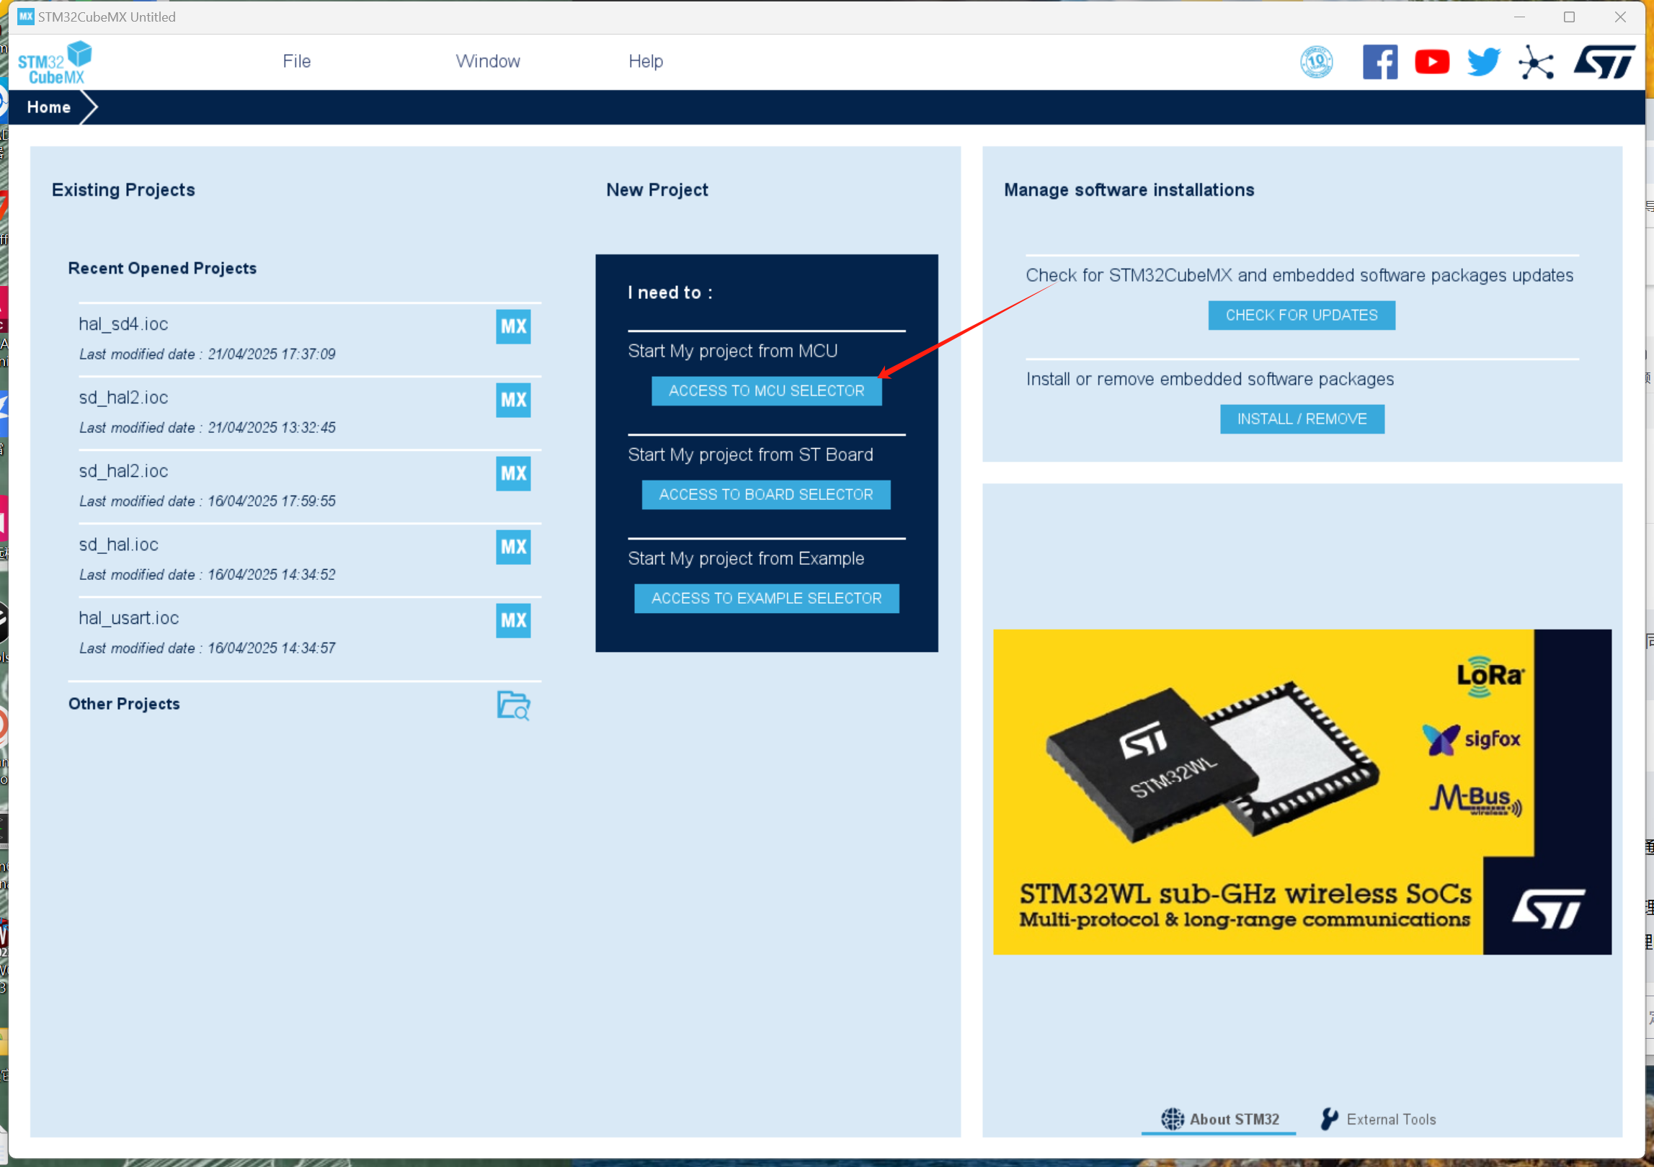
Task: Click the Home breadcrumb
Action: point(49,107)
